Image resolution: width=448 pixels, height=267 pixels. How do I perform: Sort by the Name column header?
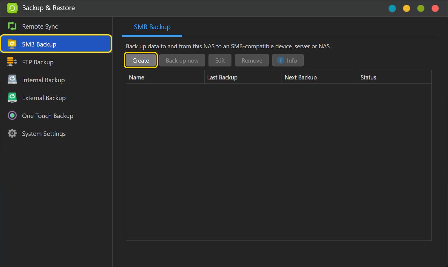coord(165,77)
